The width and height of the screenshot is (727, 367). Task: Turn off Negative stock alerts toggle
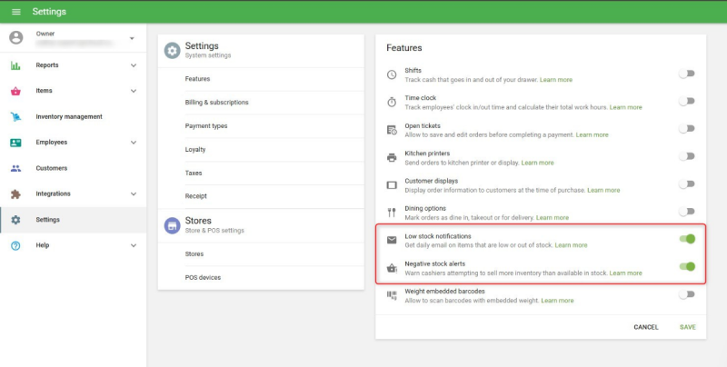pyautogui.click(x=688, y=267)
